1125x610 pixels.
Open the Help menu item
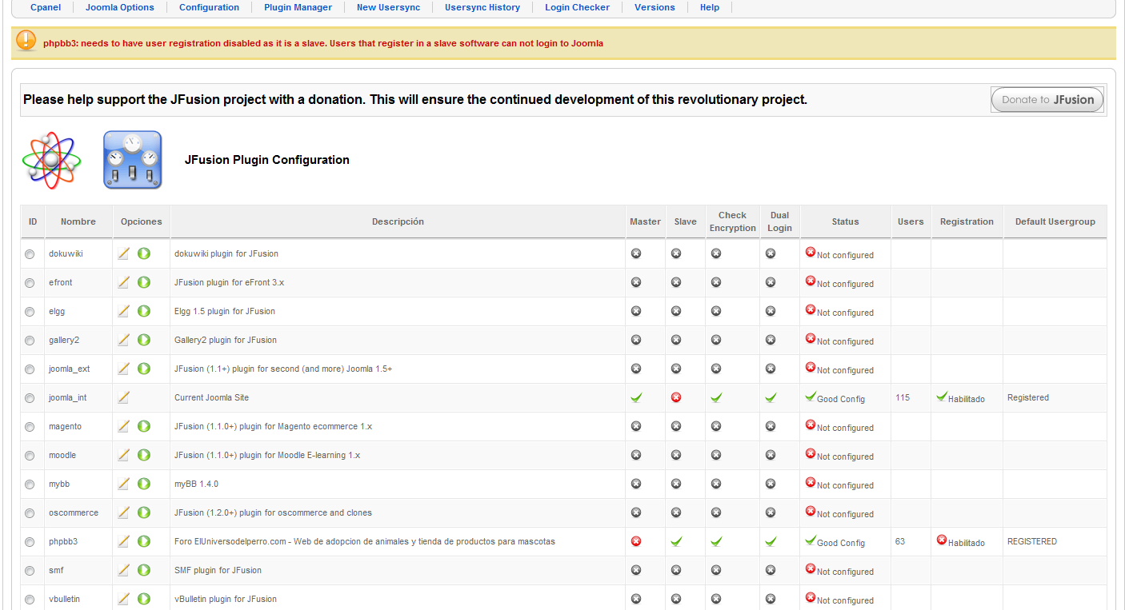click(x=710, y=7)
